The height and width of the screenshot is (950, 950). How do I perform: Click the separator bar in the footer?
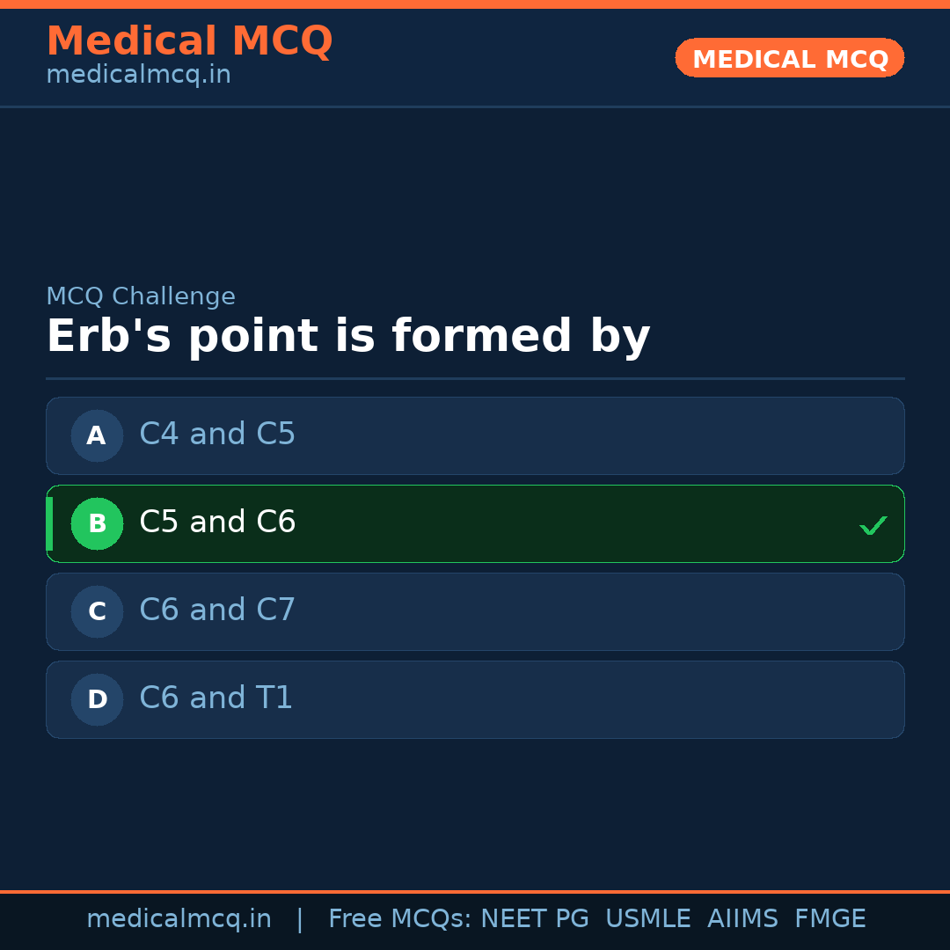[299, 918]
